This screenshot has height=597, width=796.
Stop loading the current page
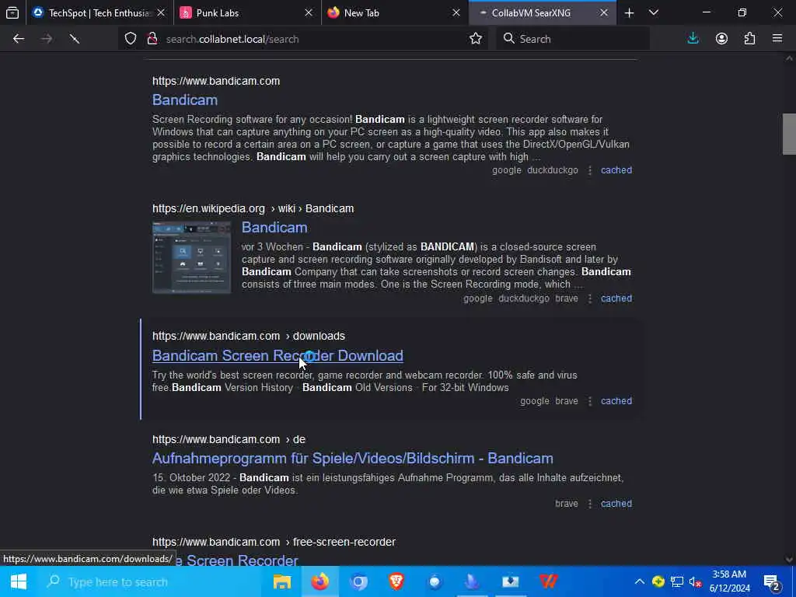[75, 39]
